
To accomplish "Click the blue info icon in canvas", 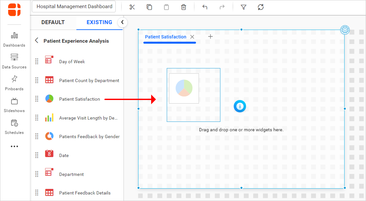I will pyautogui.click(x=240, y=106).
